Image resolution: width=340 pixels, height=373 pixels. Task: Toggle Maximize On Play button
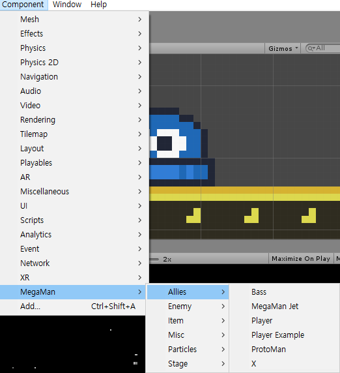pyautogui.click(x=301, y=259)
